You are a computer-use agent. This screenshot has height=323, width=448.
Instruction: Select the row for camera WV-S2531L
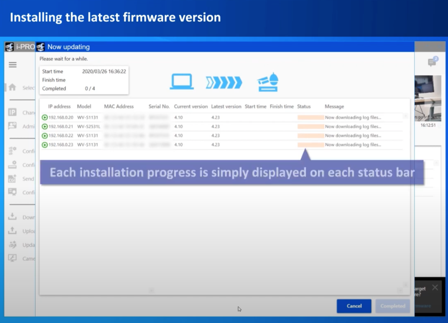coord(89,127)
